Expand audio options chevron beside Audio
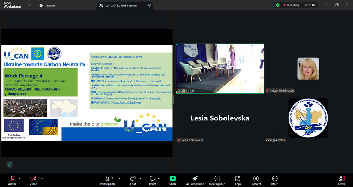 coord(19,178)
